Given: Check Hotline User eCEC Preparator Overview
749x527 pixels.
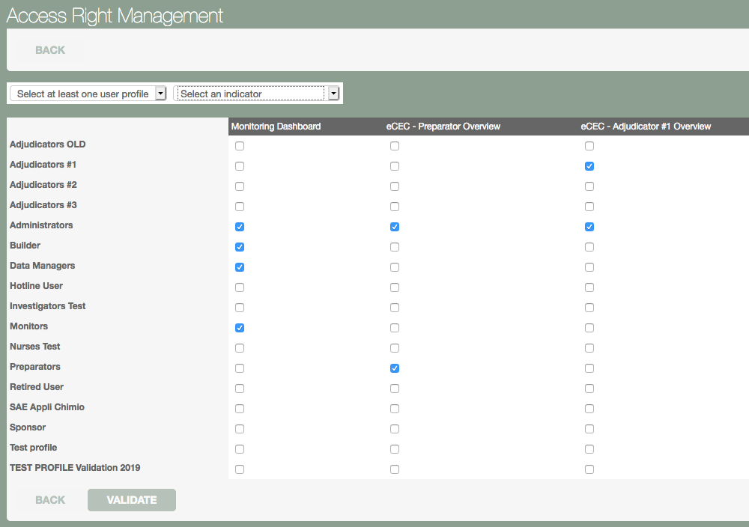Looking at the screenshot, I should [x=395, y=287].
